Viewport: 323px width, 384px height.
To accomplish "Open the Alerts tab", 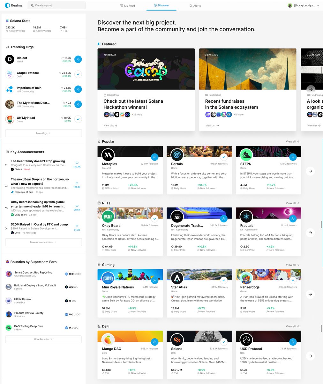I will [x=195, y=6].
